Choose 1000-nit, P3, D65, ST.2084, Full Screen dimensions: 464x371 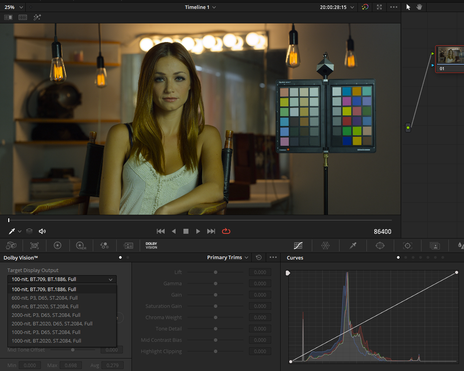coord(62,332)
